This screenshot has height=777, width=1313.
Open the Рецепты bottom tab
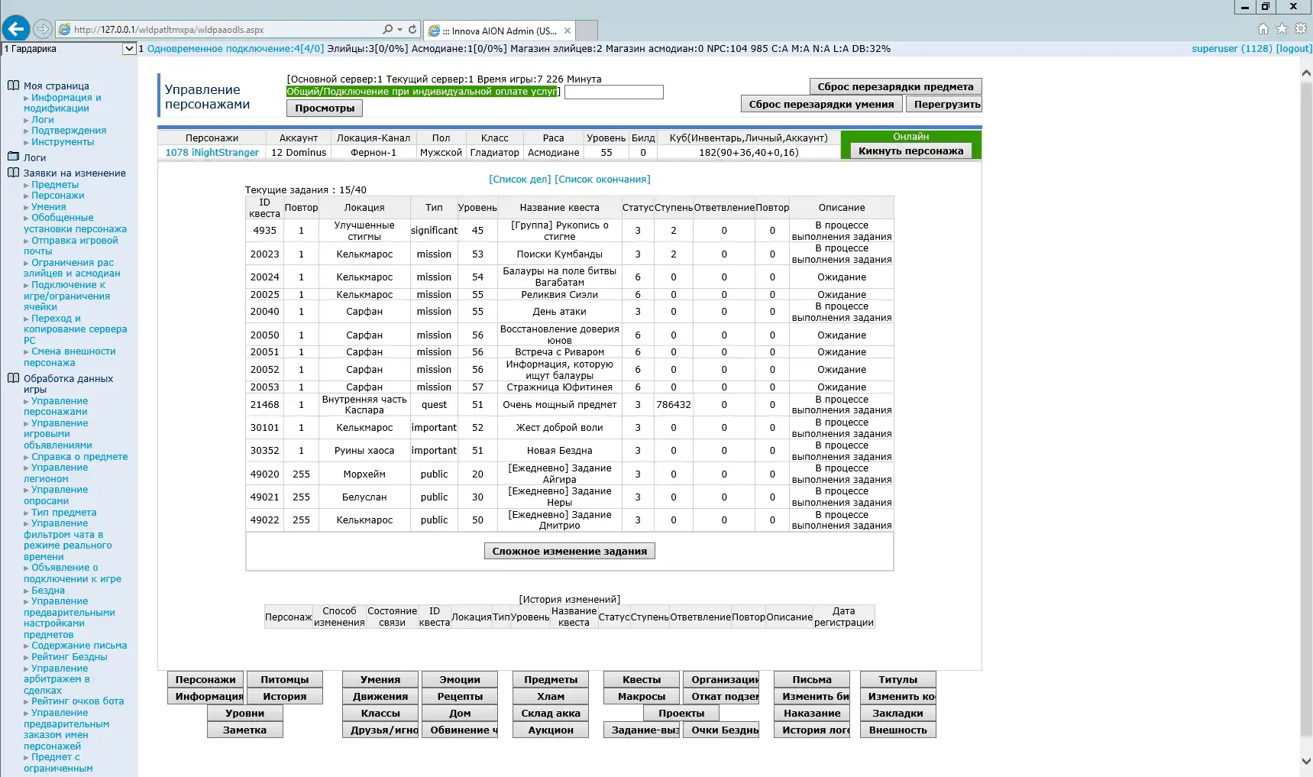pos(460,696)
